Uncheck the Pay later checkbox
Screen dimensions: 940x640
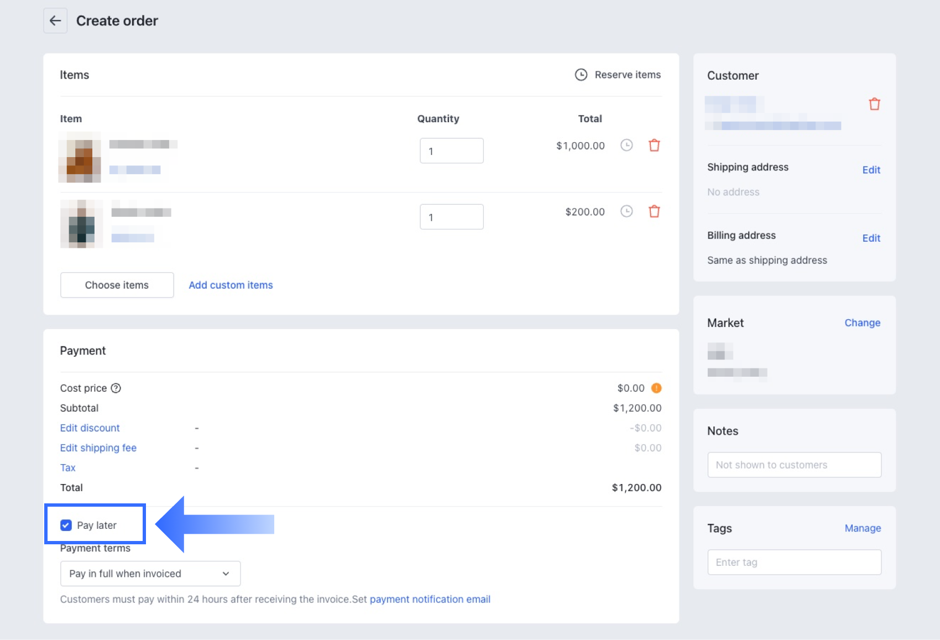(x=66, y=525)
